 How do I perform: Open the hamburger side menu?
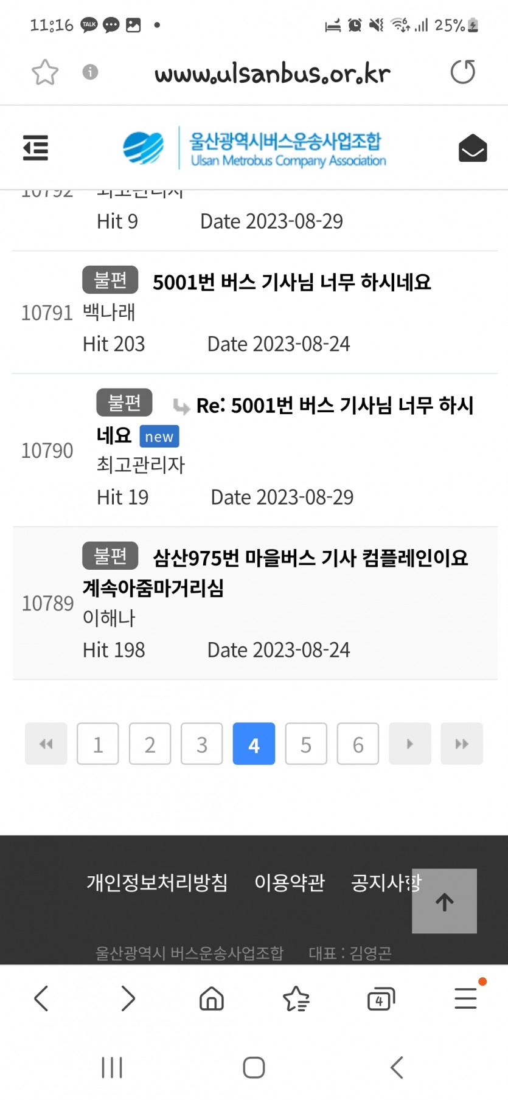[x=35, y=148]
